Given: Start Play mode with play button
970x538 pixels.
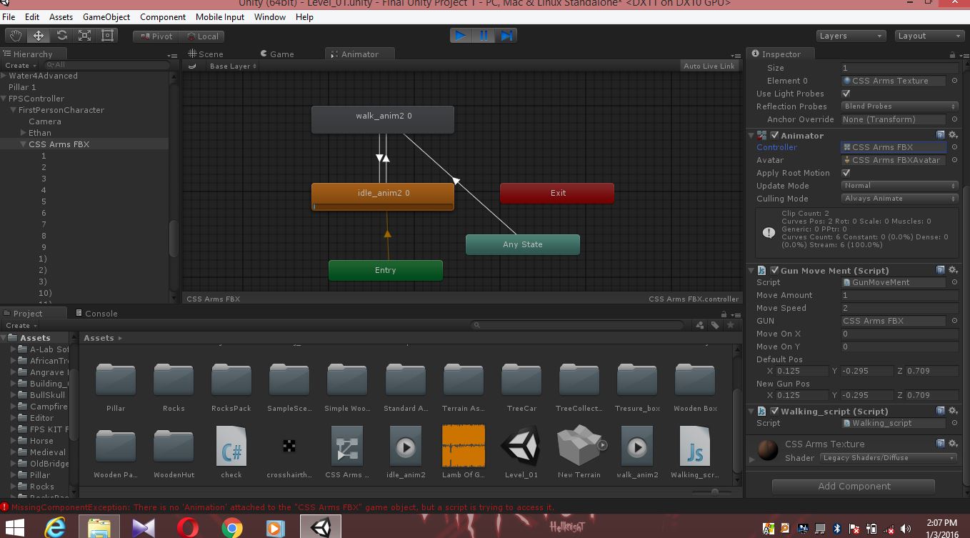Looking at the screenshot, I should [x=461, y=36].
